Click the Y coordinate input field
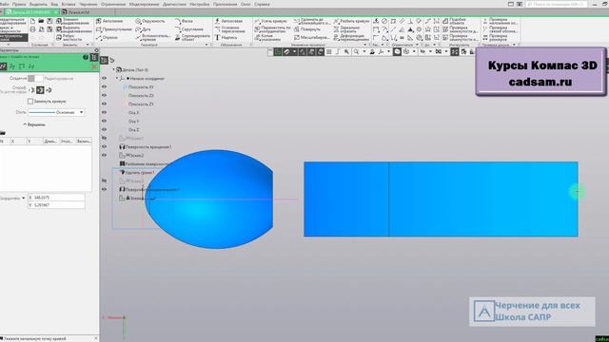The image size is (609, 342). point(56,205)
